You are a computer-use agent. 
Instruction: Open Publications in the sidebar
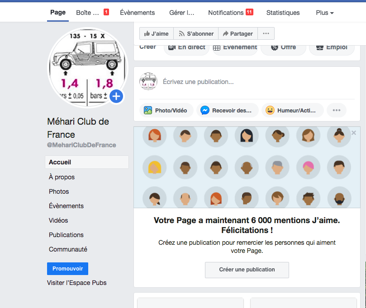[66, 235]
